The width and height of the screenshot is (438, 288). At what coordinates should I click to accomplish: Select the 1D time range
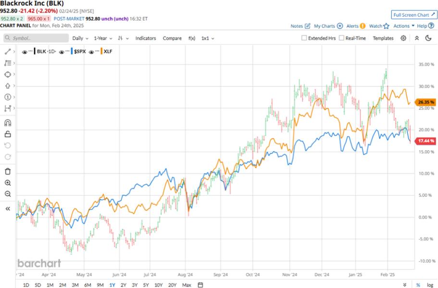25,285
